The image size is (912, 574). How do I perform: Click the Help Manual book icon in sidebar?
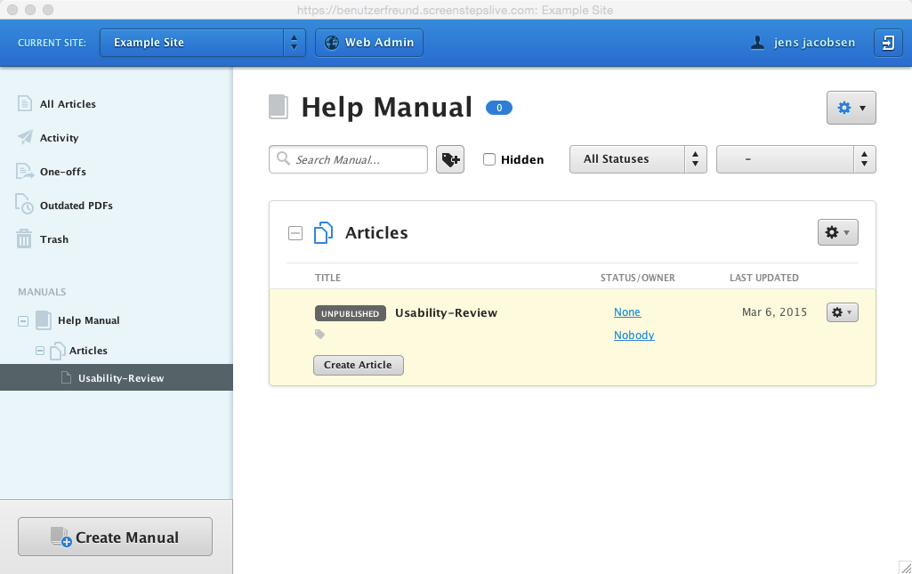(44, 320)
